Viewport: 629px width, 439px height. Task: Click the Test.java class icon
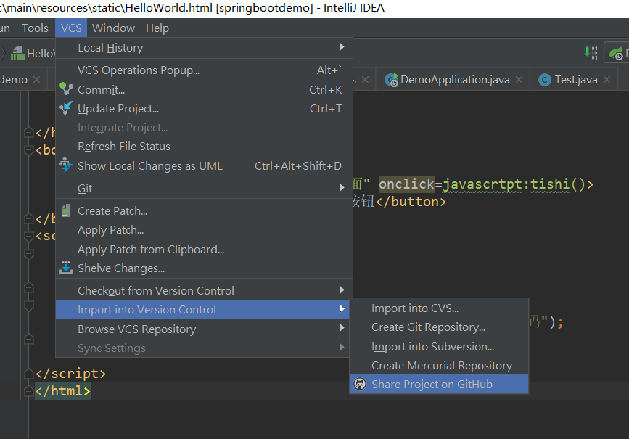[x=544, y=80]
